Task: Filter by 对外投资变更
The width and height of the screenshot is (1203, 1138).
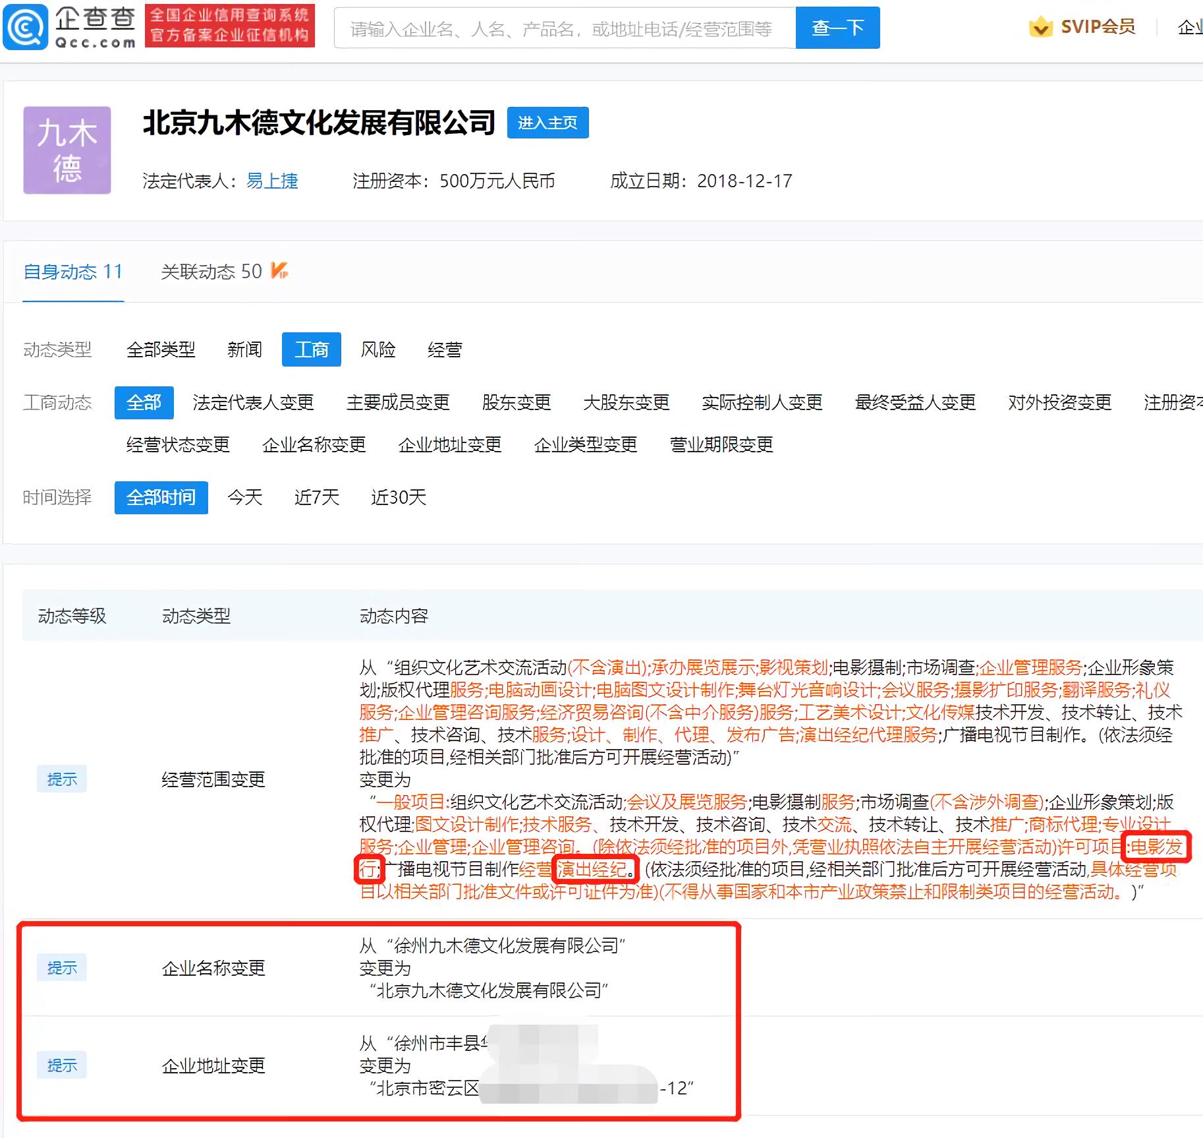Action: [1059, 403]
